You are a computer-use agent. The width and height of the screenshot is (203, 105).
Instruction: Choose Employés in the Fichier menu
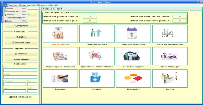16,14
